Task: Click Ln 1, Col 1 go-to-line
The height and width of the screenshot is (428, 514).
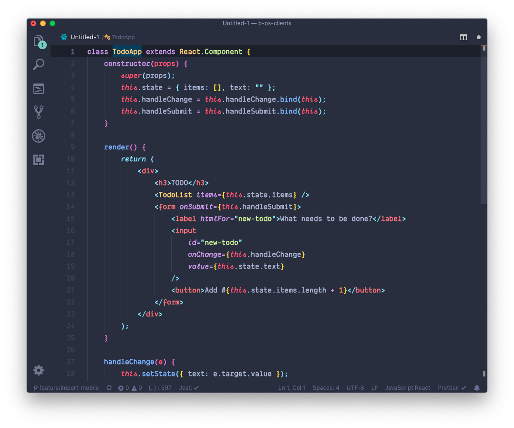Action: click(x=292, y=388)
